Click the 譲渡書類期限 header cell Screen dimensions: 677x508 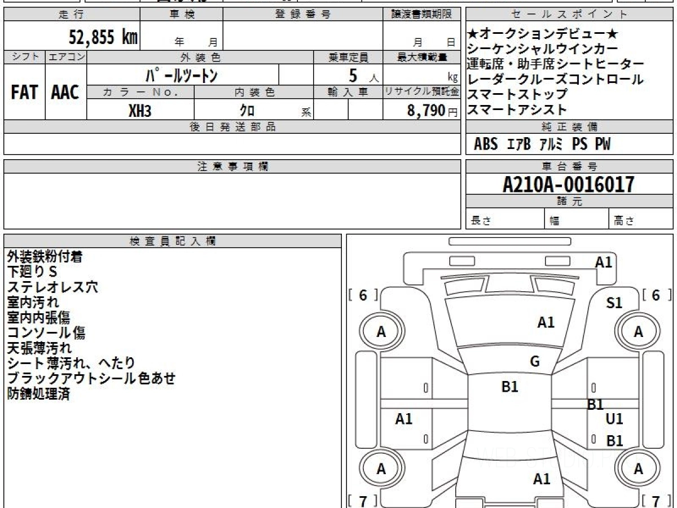click(422, 15)
